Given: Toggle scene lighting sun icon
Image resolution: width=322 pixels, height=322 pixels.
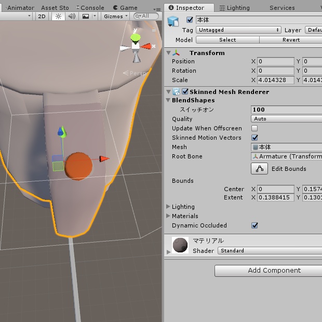Looking at the screenshot, I should (x=58, y=16).
